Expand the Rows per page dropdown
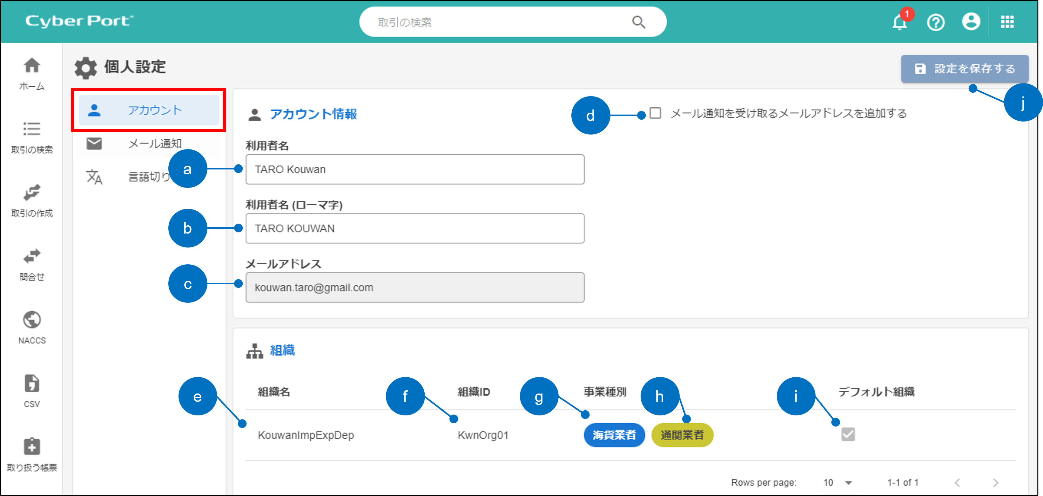 pos(848,482)
